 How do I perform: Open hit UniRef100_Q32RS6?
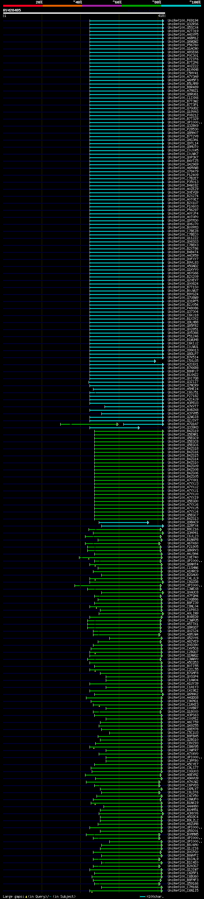coord(183,24)
